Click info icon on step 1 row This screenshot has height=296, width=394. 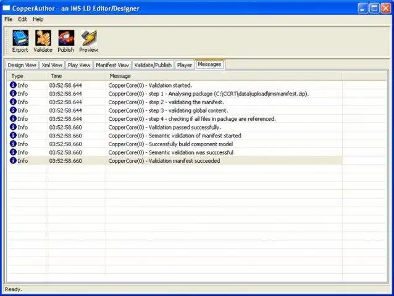coord(13,93)
